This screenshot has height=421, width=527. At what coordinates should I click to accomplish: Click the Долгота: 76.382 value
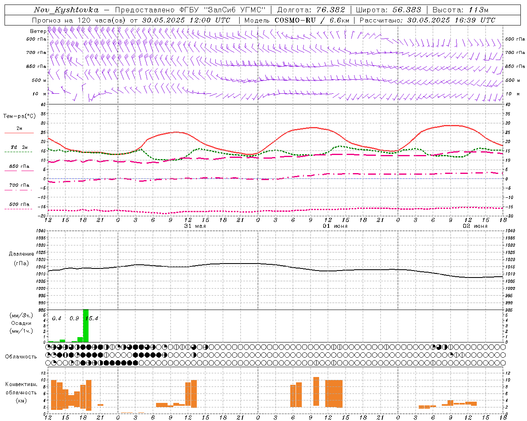pyautogui.click(x=312, y=10)
